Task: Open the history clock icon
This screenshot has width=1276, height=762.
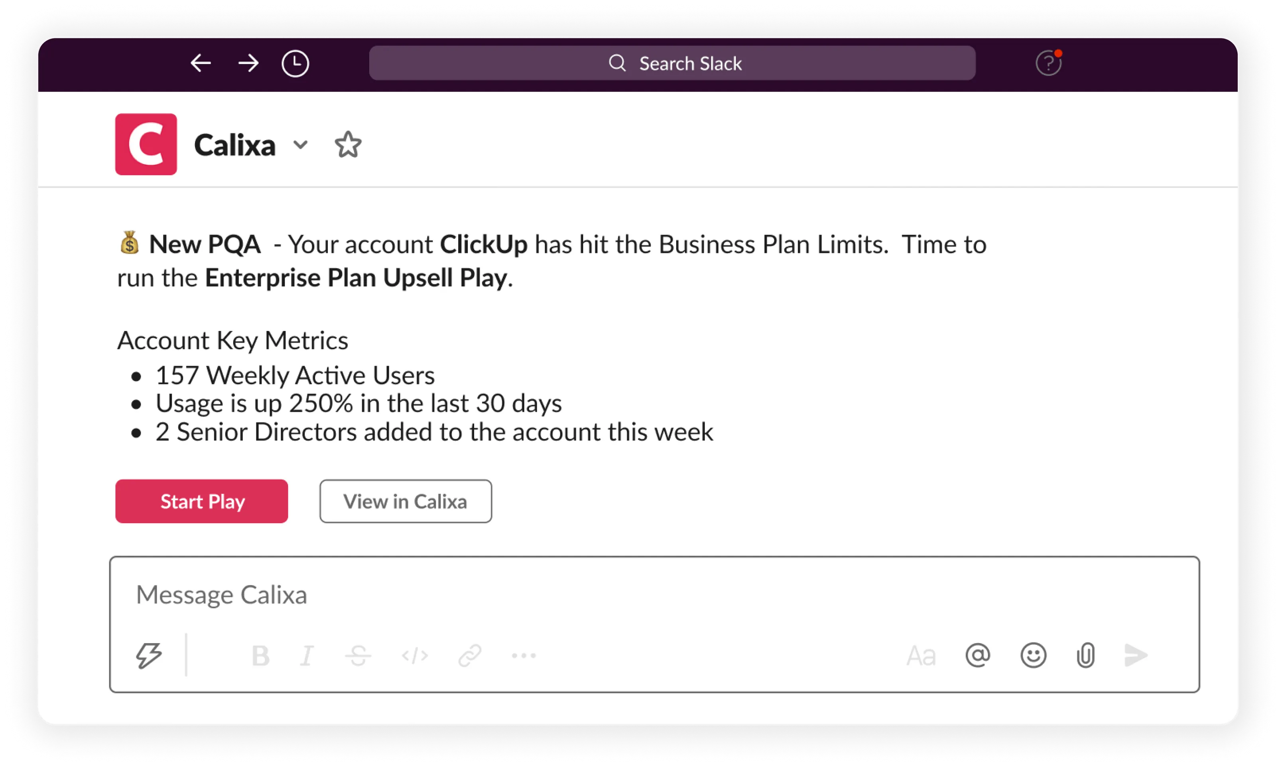Action: tap(295, 64)
